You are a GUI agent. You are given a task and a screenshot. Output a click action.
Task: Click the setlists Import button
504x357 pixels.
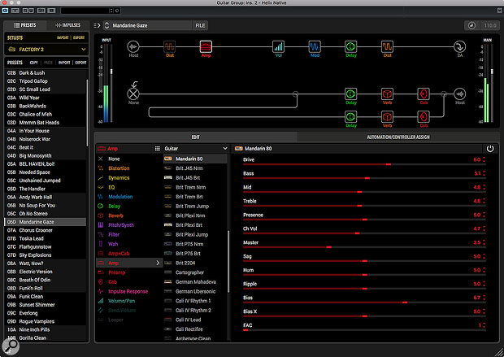(x=63, y=37)
